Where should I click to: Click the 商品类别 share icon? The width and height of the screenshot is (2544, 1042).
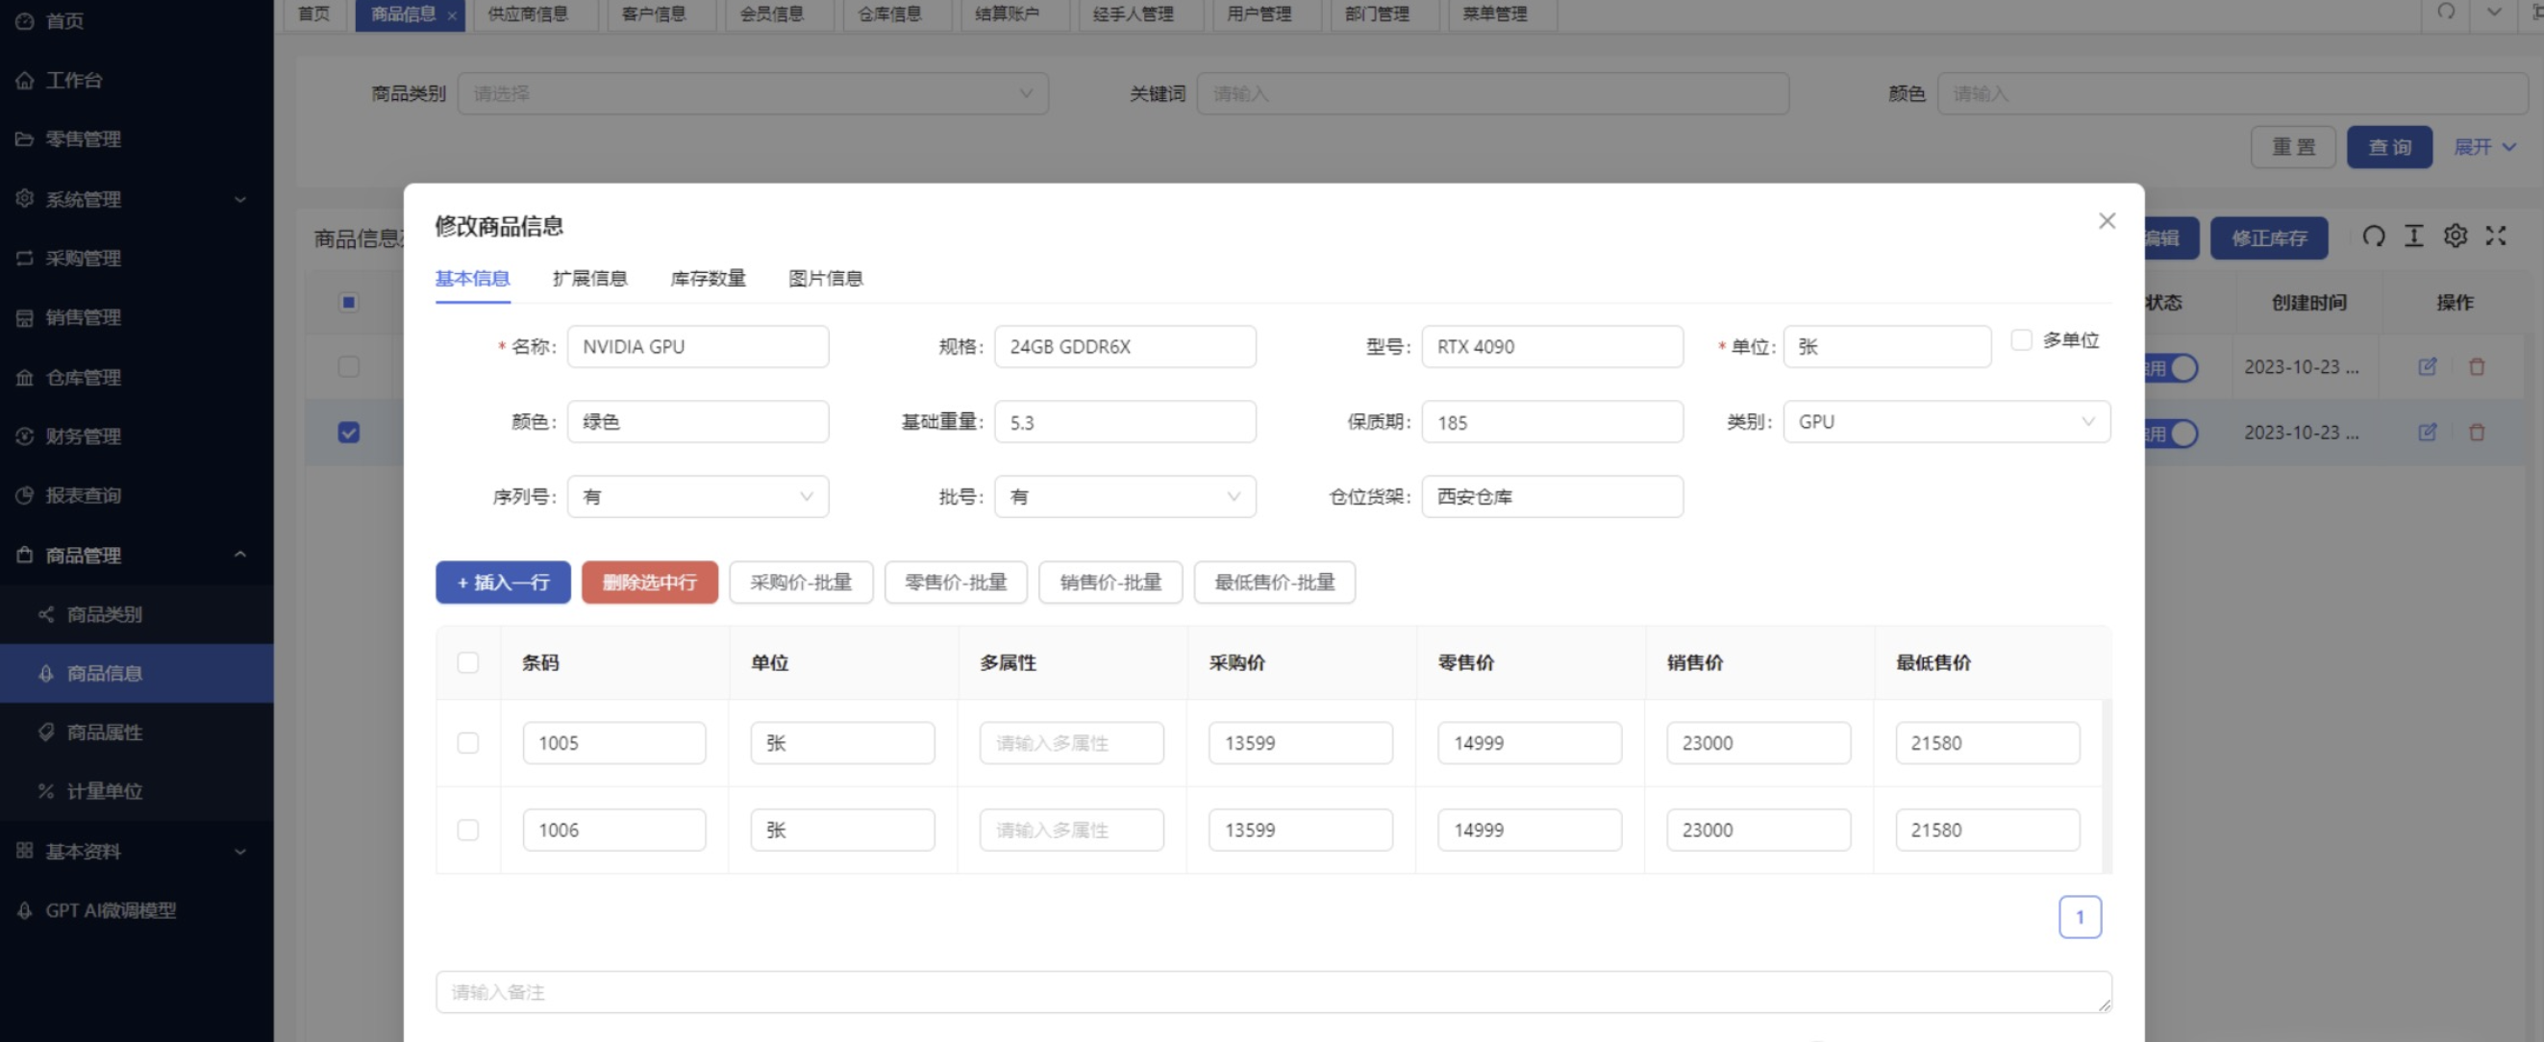(x=45, y=614)
